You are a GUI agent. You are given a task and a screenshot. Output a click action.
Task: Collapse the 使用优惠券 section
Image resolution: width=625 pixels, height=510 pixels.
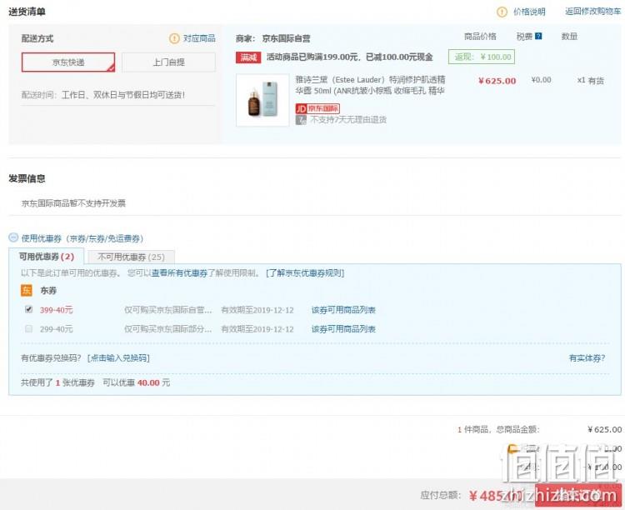click(x=13, y=238)
